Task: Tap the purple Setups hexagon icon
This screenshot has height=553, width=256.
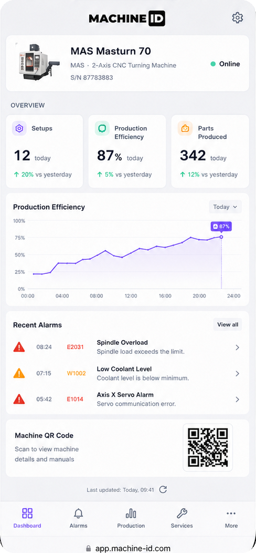Action: coord(19,128)
